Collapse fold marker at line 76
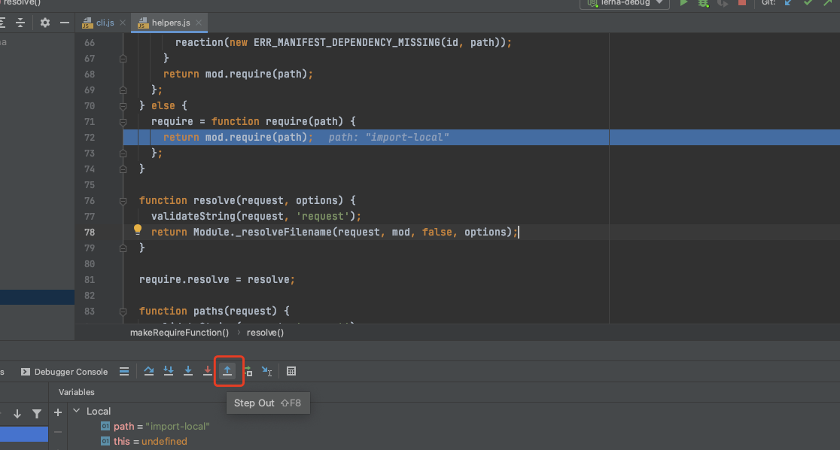 123,201
